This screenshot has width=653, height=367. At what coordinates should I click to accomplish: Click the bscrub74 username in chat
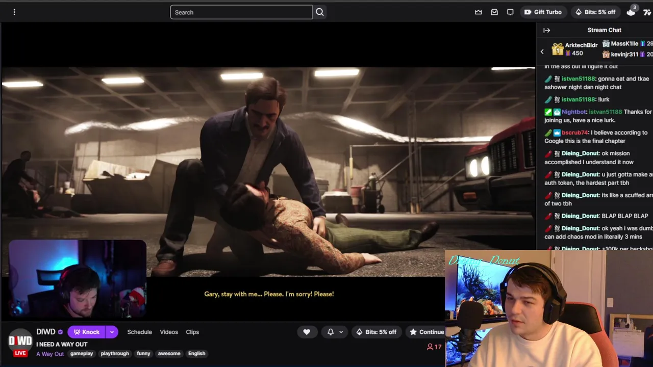tap(575, 133)
